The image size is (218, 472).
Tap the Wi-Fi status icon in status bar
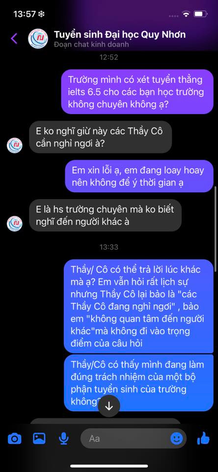[x=187, y=14]
